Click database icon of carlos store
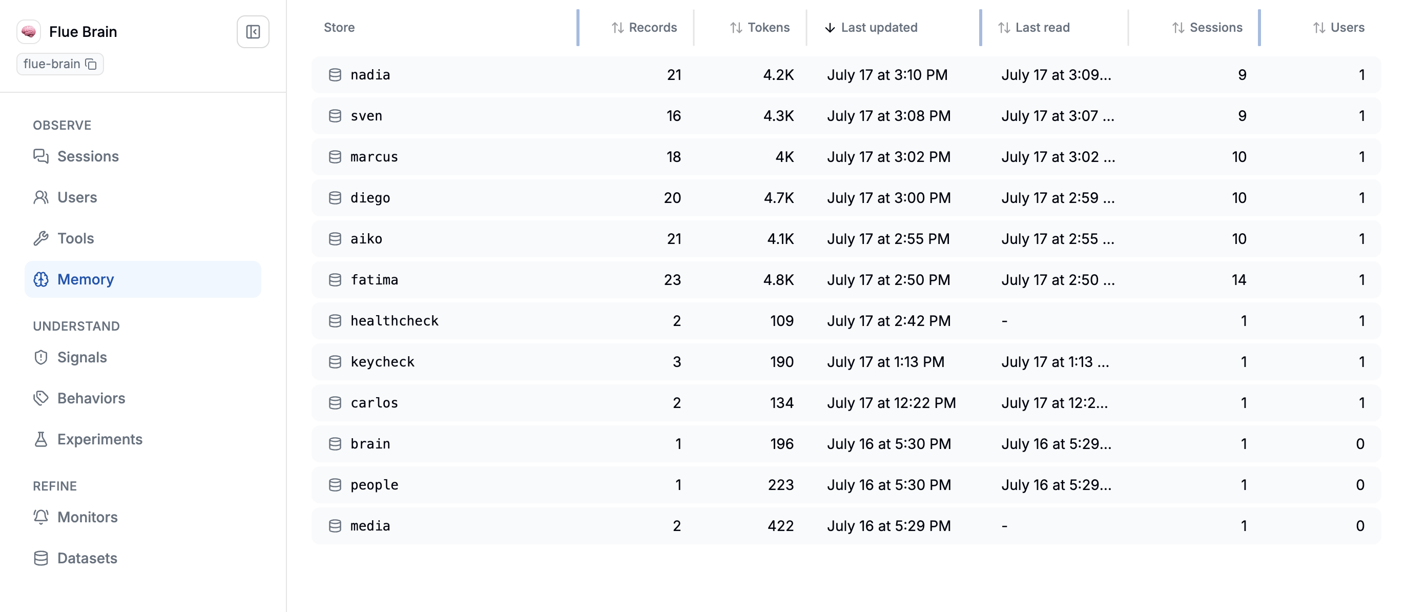This screenshot has height=612, width=1406. coord(335,402)
